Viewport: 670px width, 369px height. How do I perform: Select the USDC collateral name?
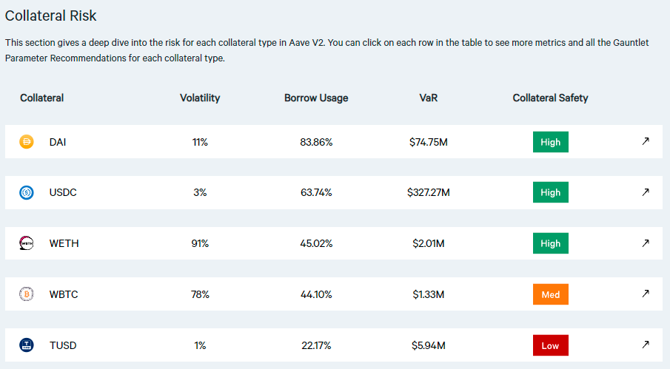pyautogui.click(x=63, y=192)
